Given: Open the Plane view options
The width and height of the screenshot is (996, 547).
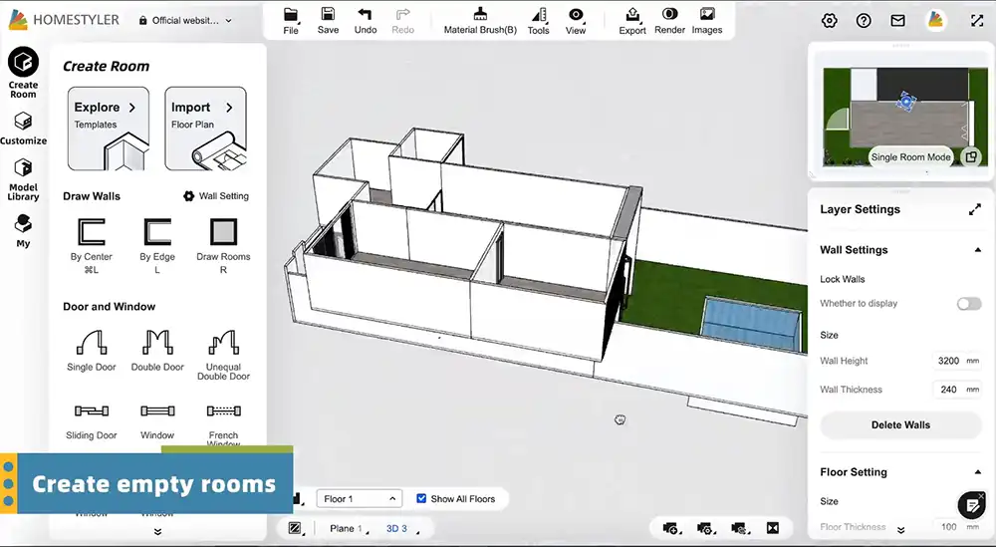Looking at the screenshot, I should click(x=348, y=529).
